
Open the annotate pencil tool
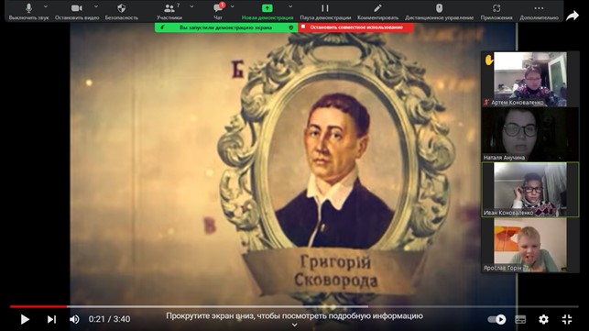(x=377, y=11)
